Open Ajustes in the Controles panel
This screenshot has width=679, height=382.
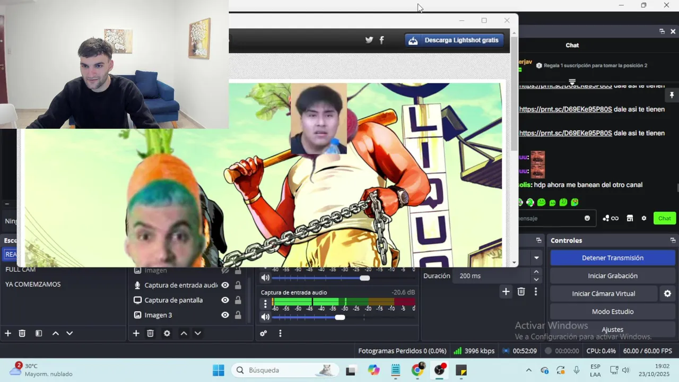(613, 329)
